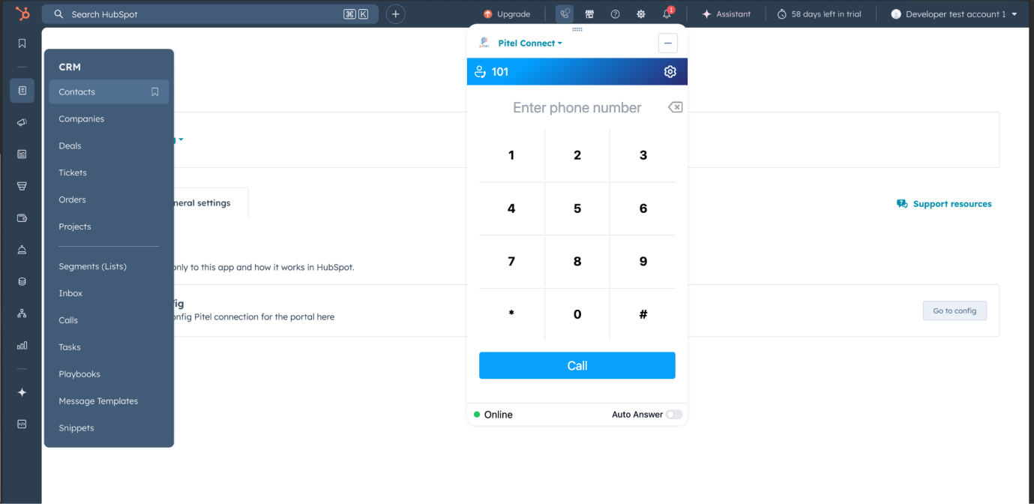Screen dimensions: 1034x504
Task: Open the Breeze sparkle sidebar icon
Action: click(x=22, y=392)
